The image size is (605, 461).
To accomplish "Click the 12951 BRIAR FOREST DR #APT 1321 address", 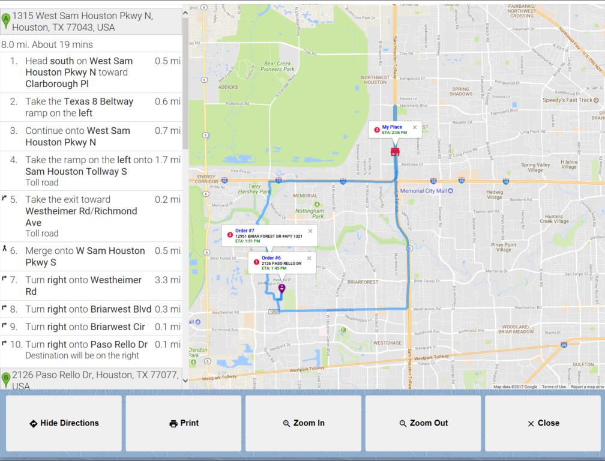I will pyautogui.click(x=268, y=236).
